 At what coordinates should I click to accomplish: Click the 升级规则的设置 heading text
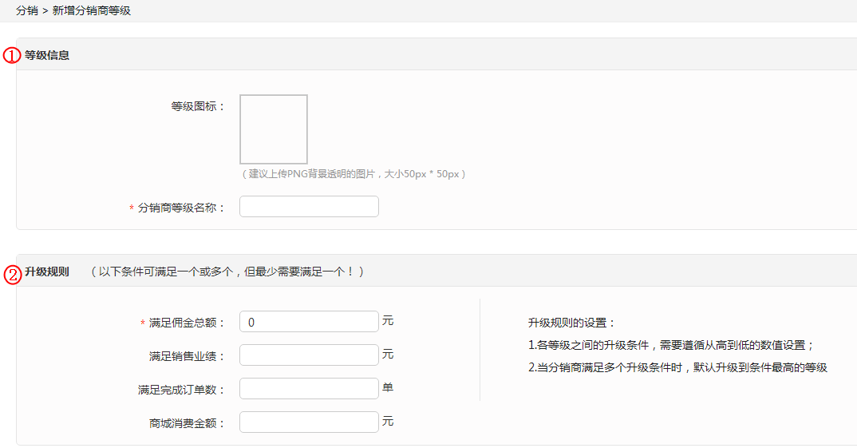point(571,323)
